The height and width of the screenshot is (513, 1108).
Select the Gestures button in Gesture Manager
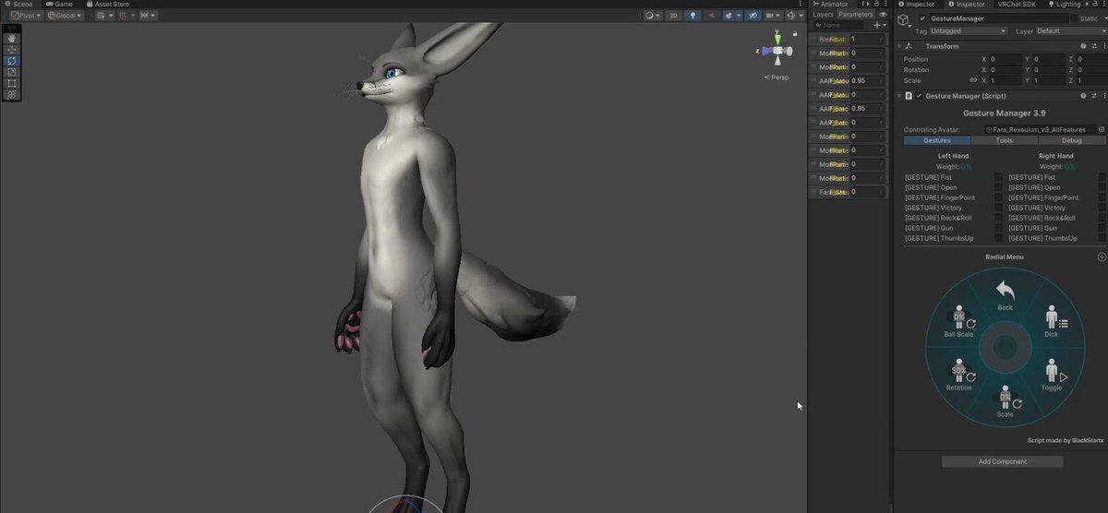coord(937,140)
